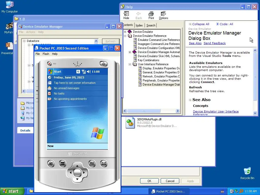The image size is (260, 195).
Task: Open the Send Feedback link
Action: [215, 43]
